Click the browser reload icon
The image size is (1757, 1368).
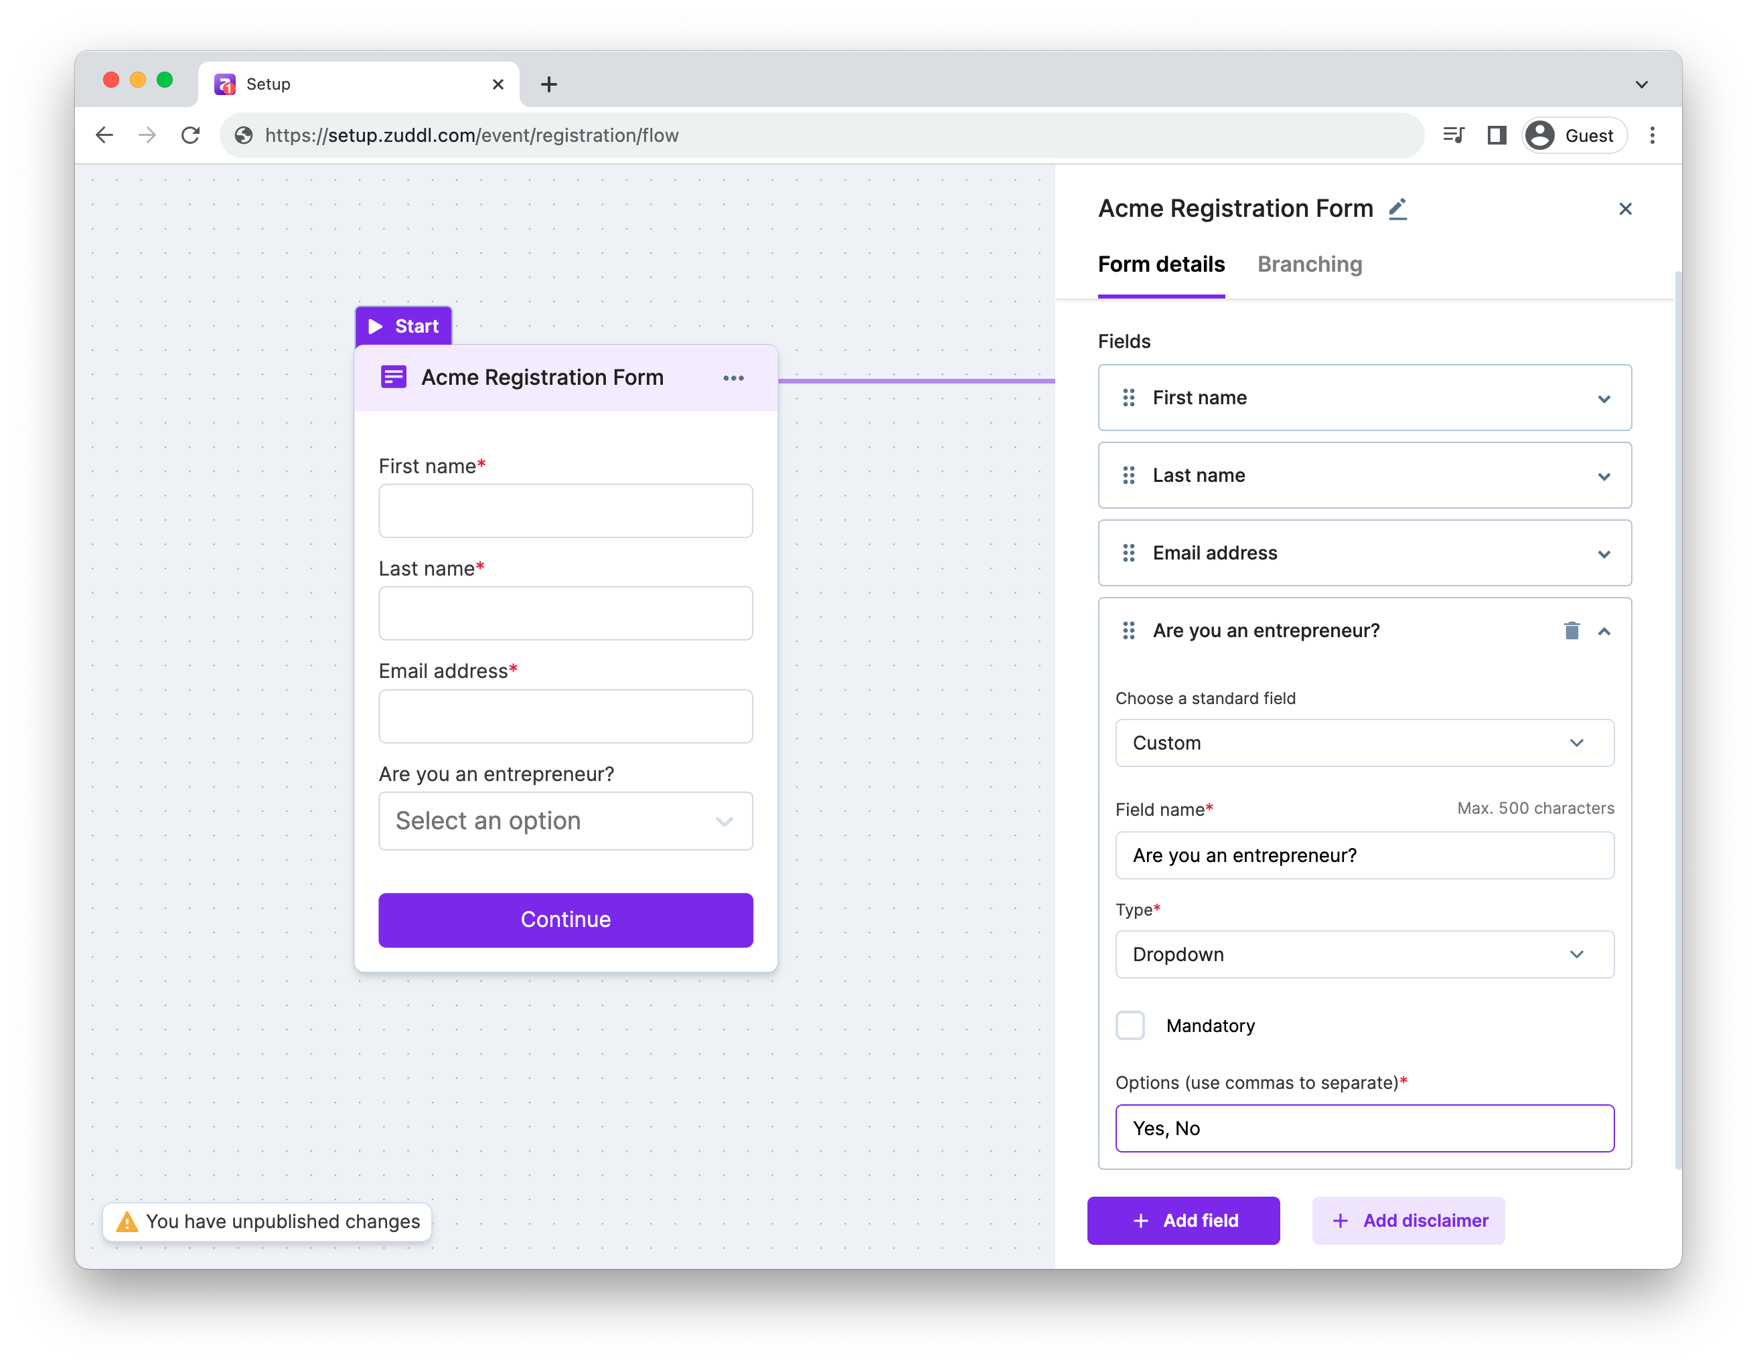tap(191, 135)
